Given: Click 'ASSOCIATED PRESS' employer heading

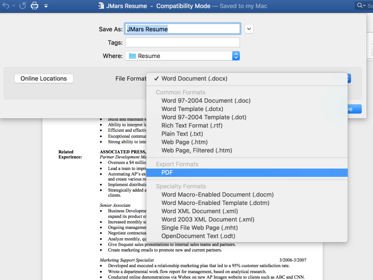Looking at the screenshot, I should pos(123,152).
